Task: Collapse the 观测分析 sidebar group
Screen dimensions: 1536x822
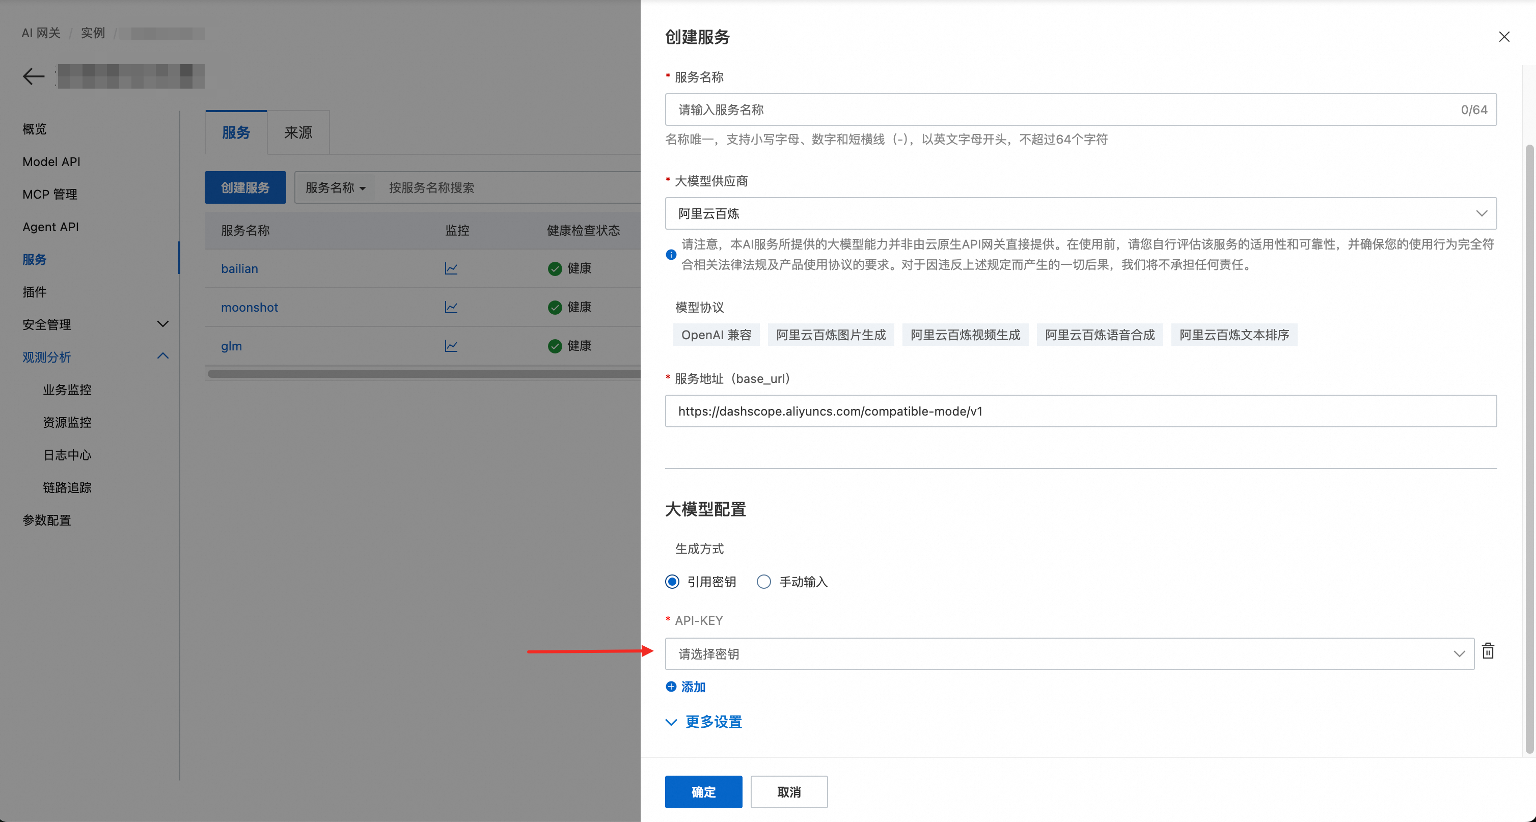Action: [163, 357]
